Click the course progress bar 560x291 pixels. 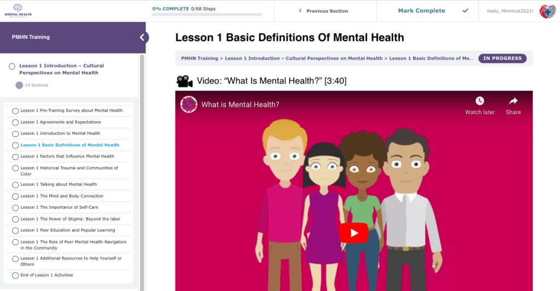pyautogui.click(x=207, y=15)
